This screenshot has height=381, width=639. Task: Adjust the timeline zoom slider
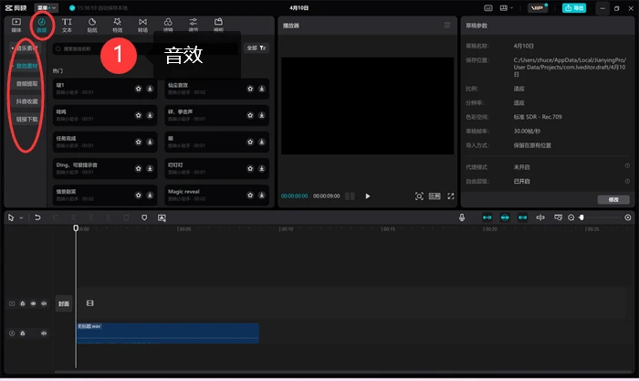click(x=581, y=217)
